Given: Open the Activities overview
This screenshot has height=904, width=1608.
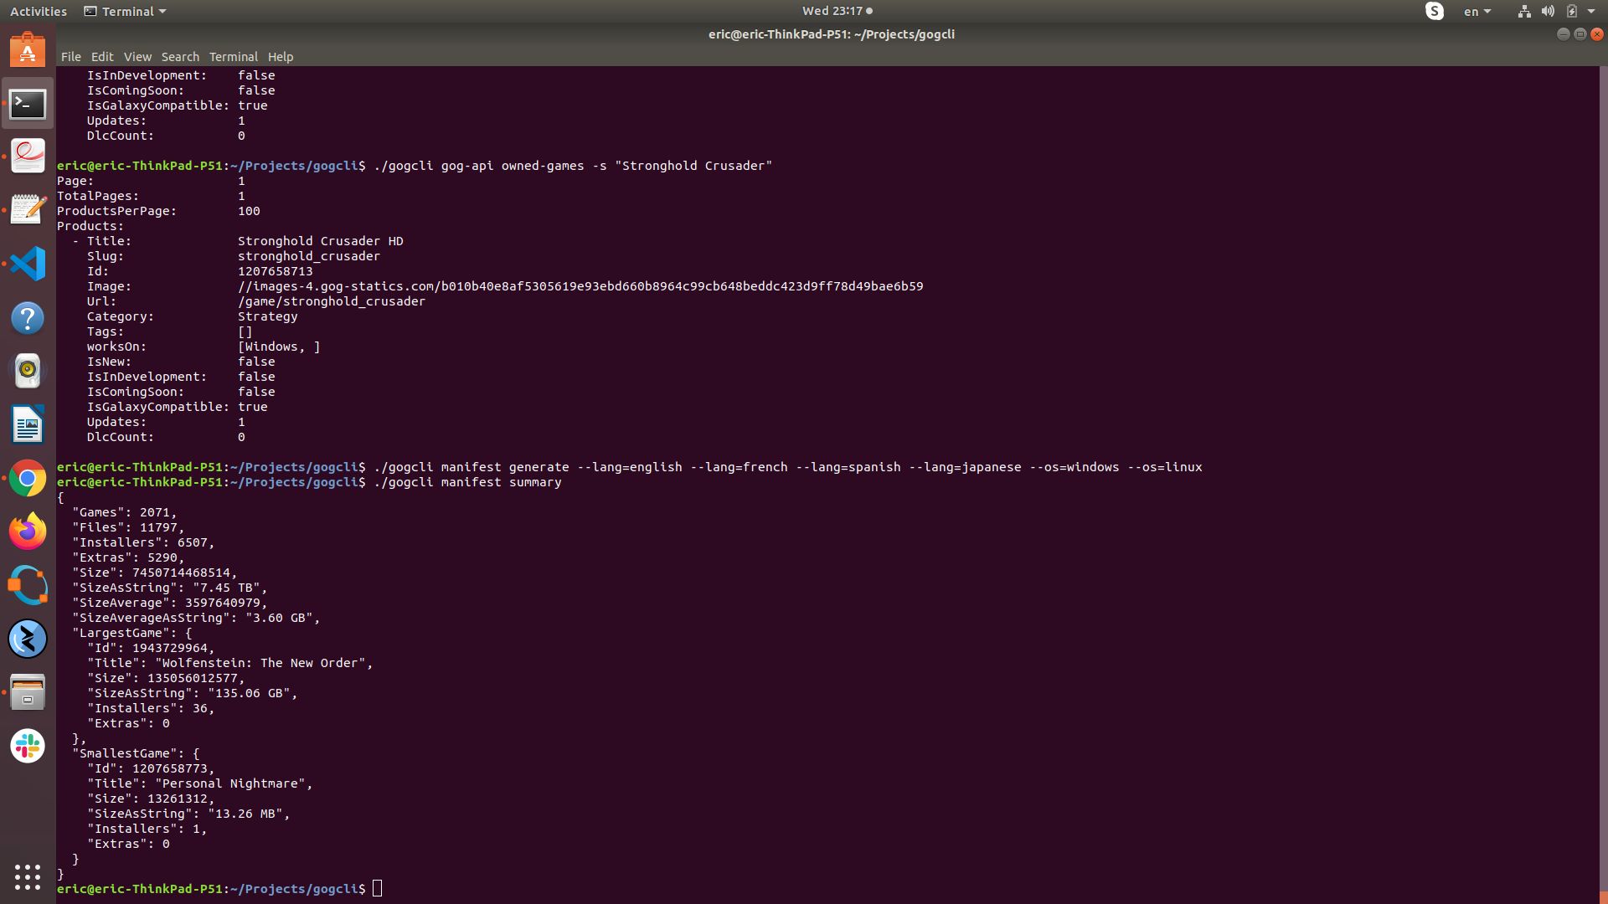Looking at the screenshot, I should pos(39,12).
